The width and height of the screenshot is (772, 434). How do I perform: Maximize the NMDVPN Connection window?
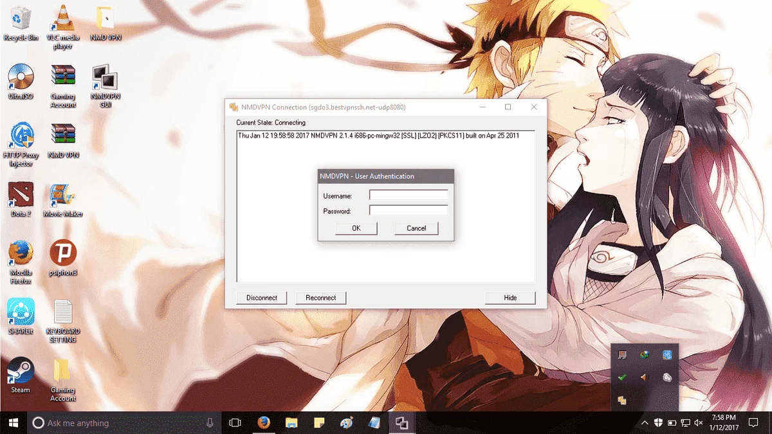(508, 107)
